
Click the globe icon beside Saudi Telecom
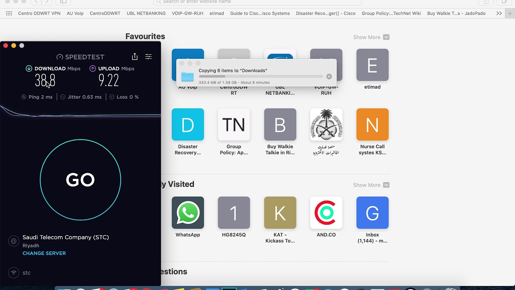pos(14,241)
